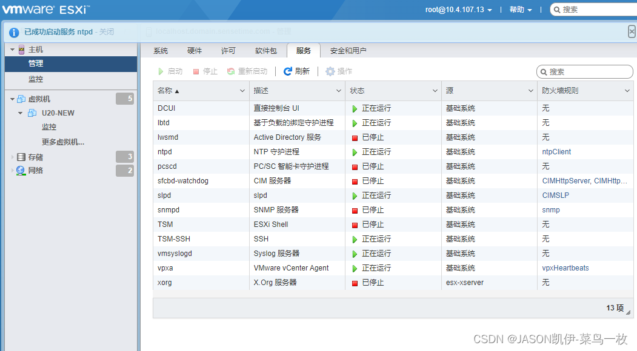Click the running status icon for slpd
The image size is (637, 351).
pos(355,196)
